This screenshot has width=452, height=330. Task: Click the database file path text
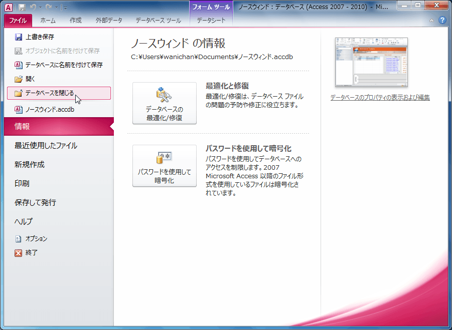tap(212, 57)
